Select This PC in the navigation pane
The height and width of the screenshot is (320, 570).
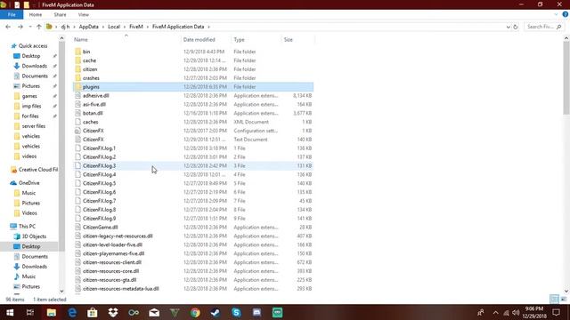pyautogui.click(x=27, y=226)
